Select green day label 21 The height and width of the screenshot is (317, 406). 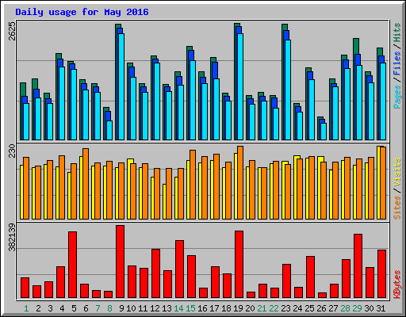262,308
